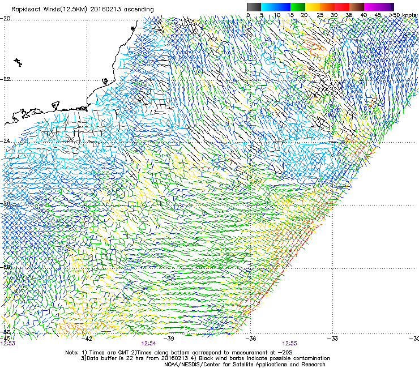The height and width of the screenshot is (368, 419).
Task: Click the -24 latitude axis label
Action: 5,140
